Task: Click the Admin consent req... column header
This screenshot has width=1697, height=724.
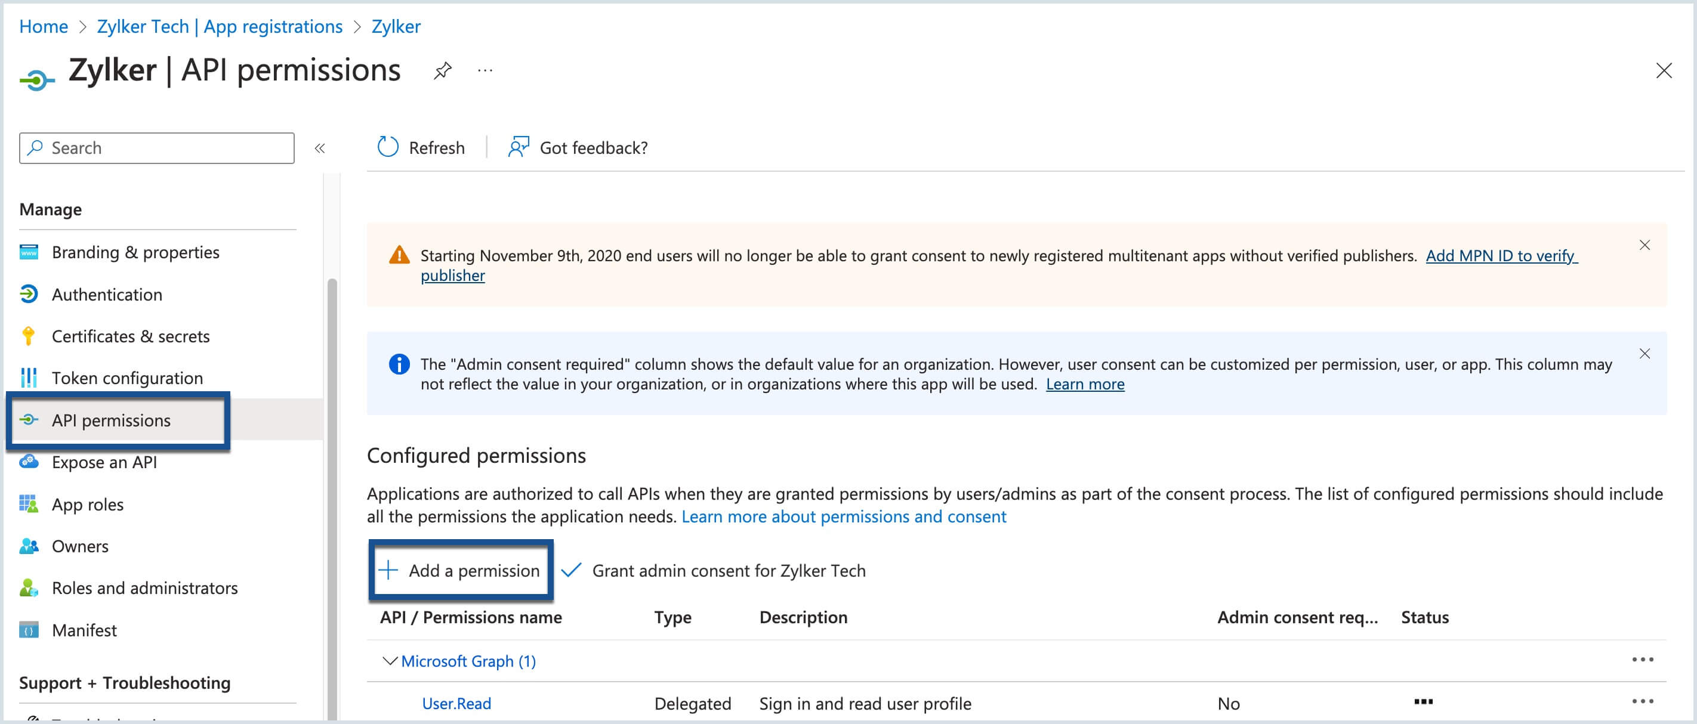Action: click(1297, 617)
